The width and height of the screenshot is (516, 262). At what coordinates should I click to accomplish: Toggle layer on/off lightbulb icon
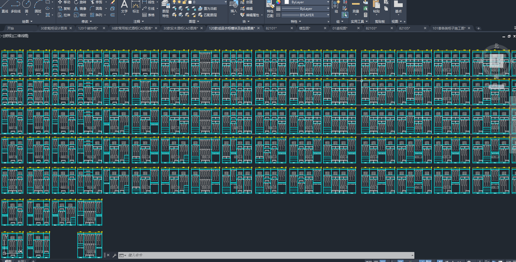click(x=174, y=2)
